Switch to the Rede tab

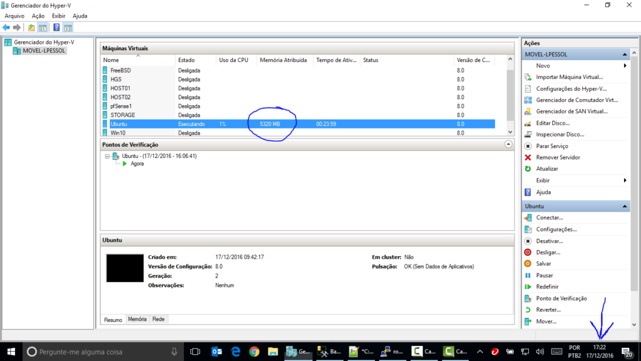(158, 319)
